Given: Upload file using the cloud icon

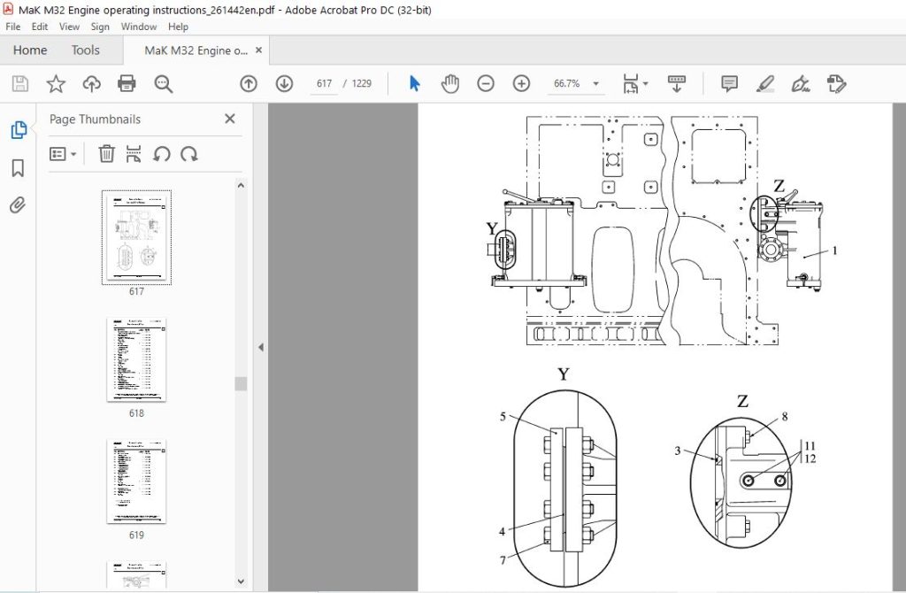Looking at the screenshot, I should (x=91, y=84).
